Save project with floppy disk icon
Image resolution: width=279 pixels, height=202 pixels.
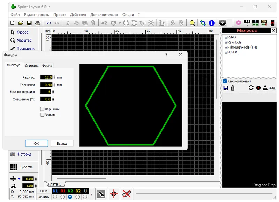click(29, 23)
